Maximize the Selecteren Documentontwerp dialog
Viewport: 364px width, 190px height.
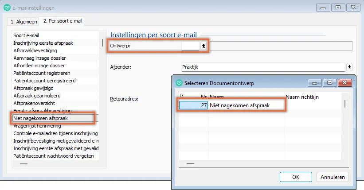coord(329,83)
